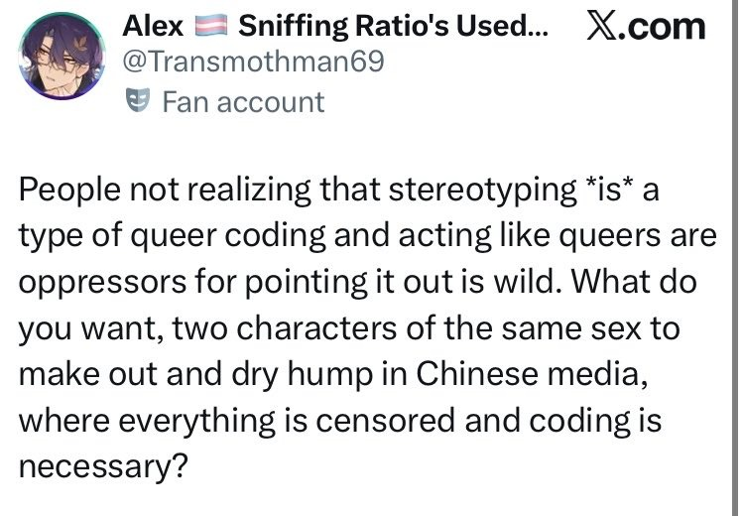Click the tweet's opening word People
The image size is (743, 516).
click(69, 191)
